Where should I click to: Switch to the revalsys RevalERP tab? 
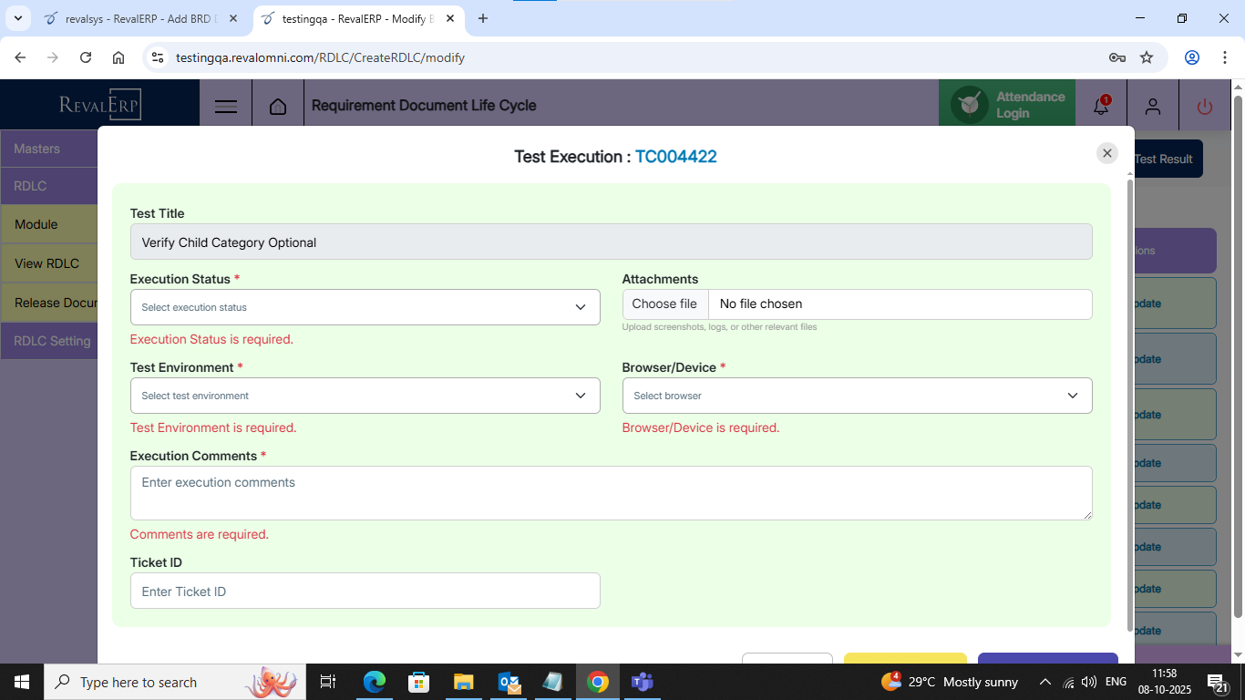point(139,18)
